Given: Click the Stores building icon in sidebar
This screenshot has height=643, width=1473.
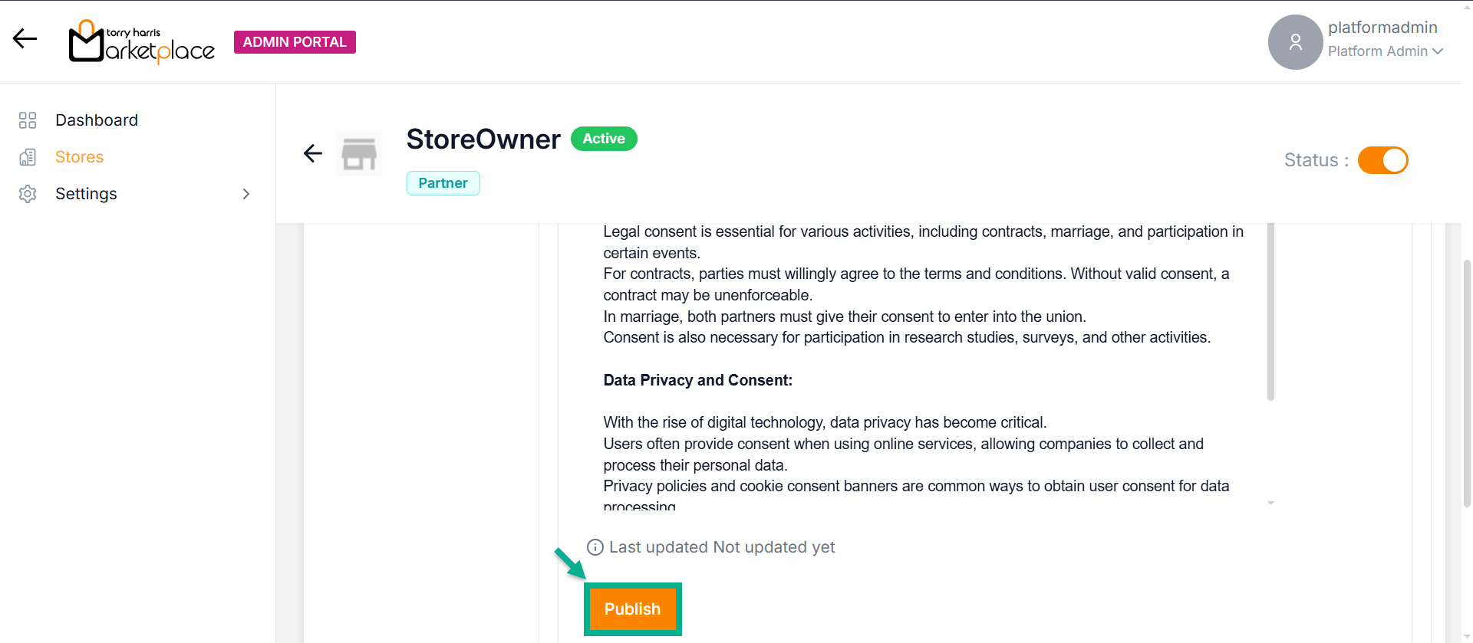Looking at the screenshot, I should (x=28, y=157).
